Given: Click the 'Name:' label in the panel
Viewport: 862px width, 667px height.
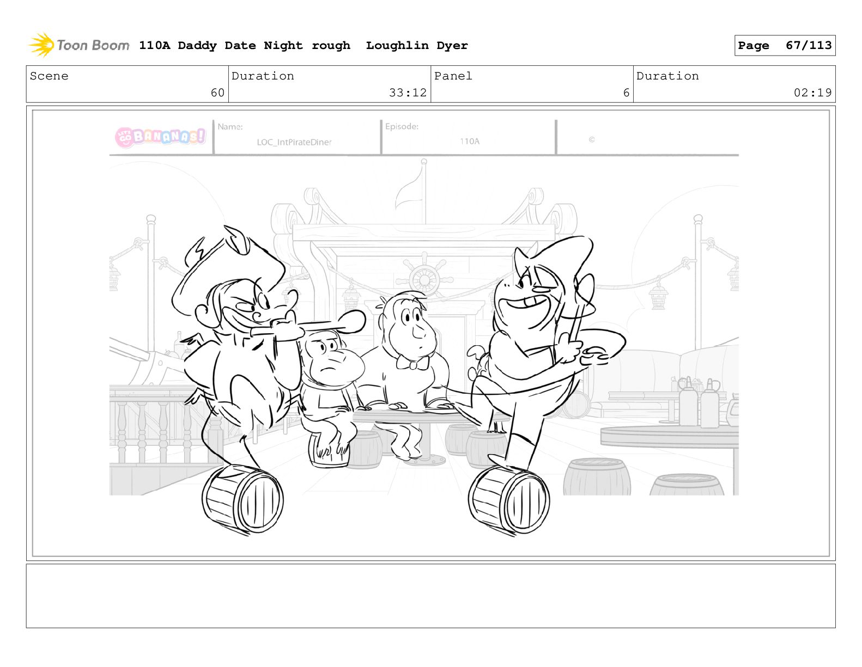Looking at the screenshot, I should (x=230, y=127).
